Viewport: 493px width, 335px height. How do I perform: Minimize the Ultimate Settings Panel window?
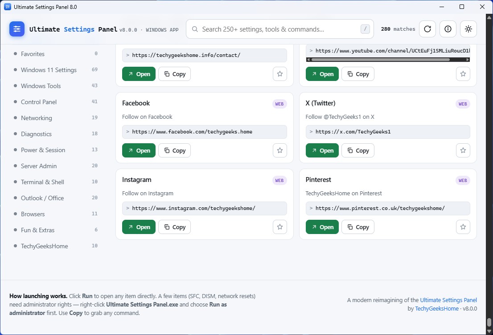(441, 7)
